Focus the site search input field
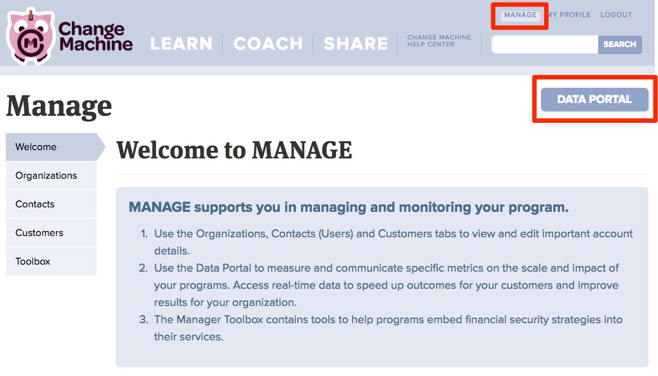Screen dimensions: 658x376 545,45
